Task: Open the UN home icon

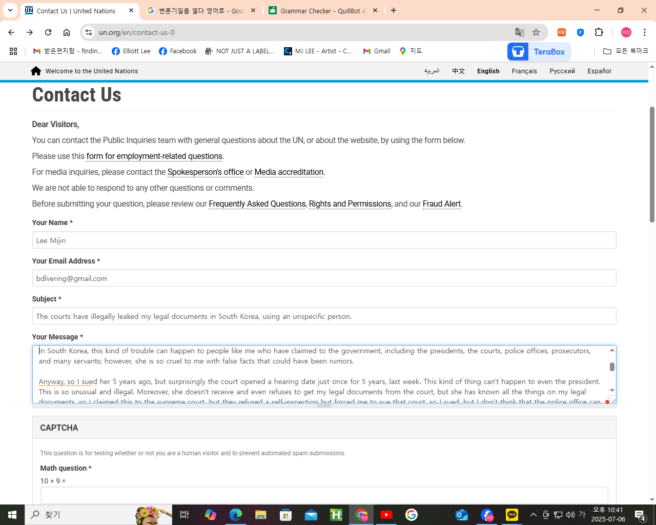Action: (x=36, y=71)
